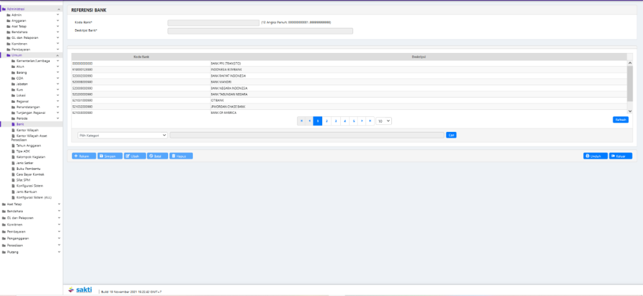The image size is (643, 296).
Task: Open Kantor Wilayah in the sidebar
Action: point(28,130)
